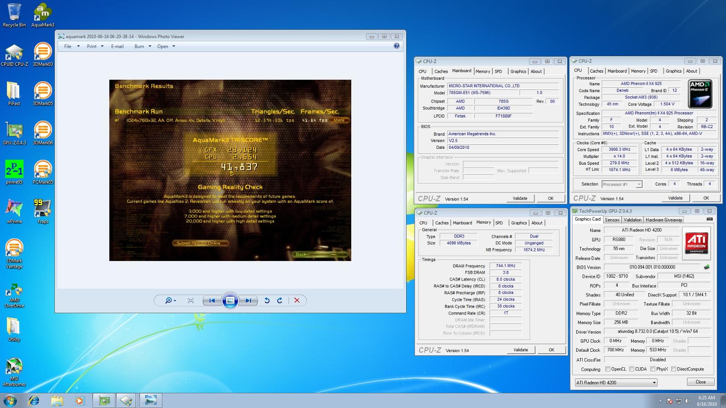Viewport: 726px width, 408px height.
Task: Open 3DMark05 desktop shortcut
Action: point(43,93)
